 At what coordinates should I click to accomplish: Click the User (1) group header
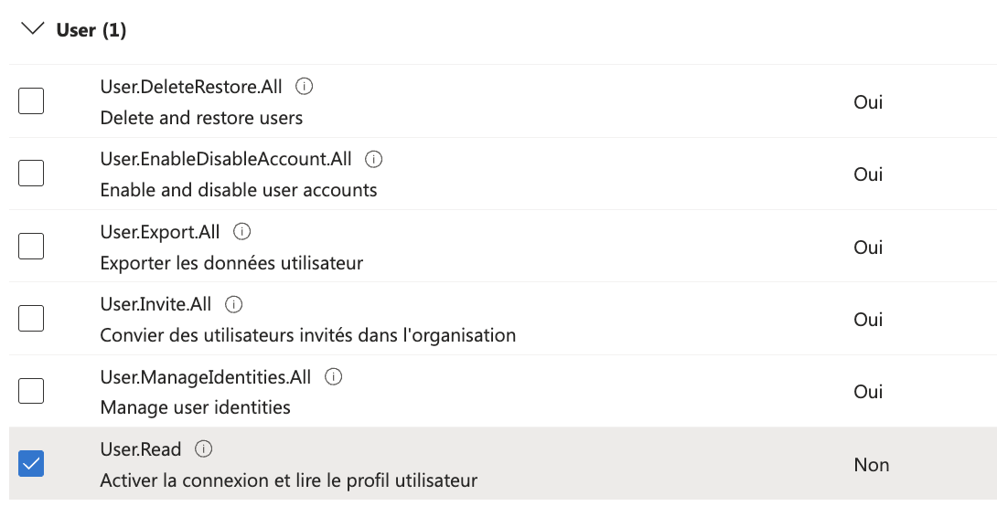coord(91,30)
